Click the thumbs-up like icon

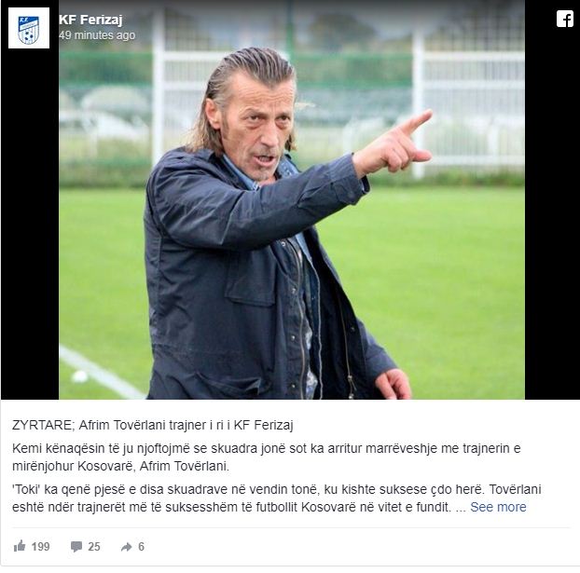(x=20, y=546)
